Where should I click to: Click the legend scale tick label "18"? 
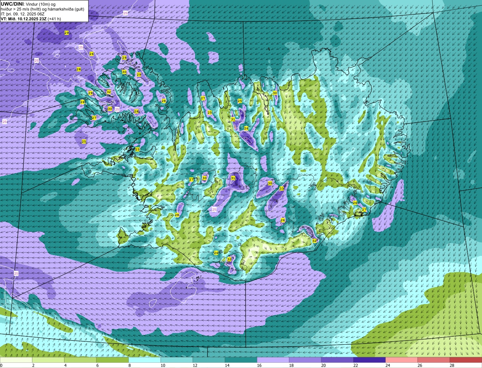(291, 365)
